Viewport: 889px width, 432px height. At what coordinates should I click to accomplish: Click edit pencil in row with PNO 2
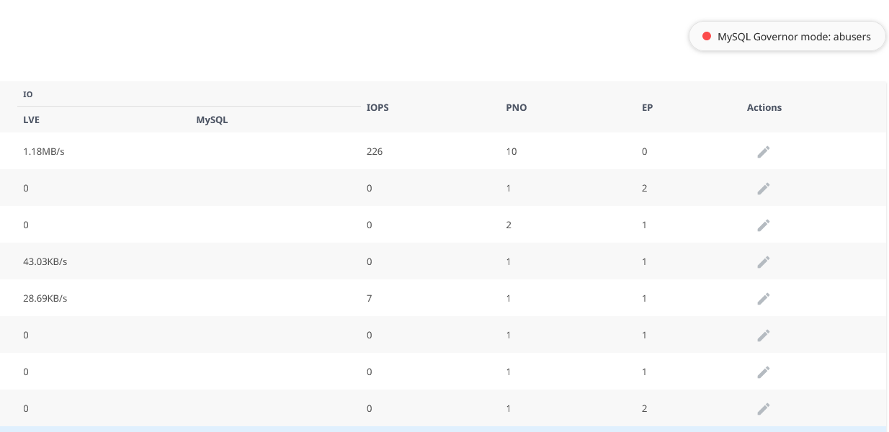click(x=764, y=225)
